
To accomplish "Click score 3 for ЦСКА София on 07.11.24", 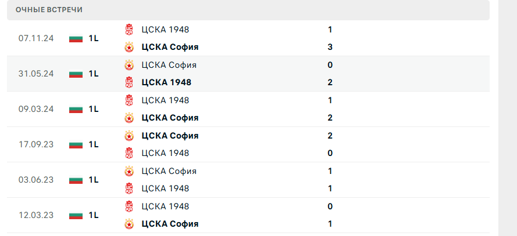I will [x=330, y=47].
